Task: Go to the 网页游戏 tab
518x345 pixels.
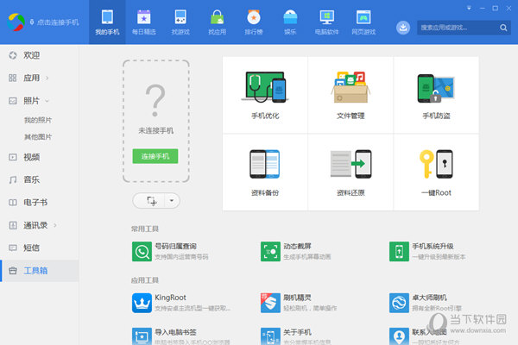Action: pos(363,22)
